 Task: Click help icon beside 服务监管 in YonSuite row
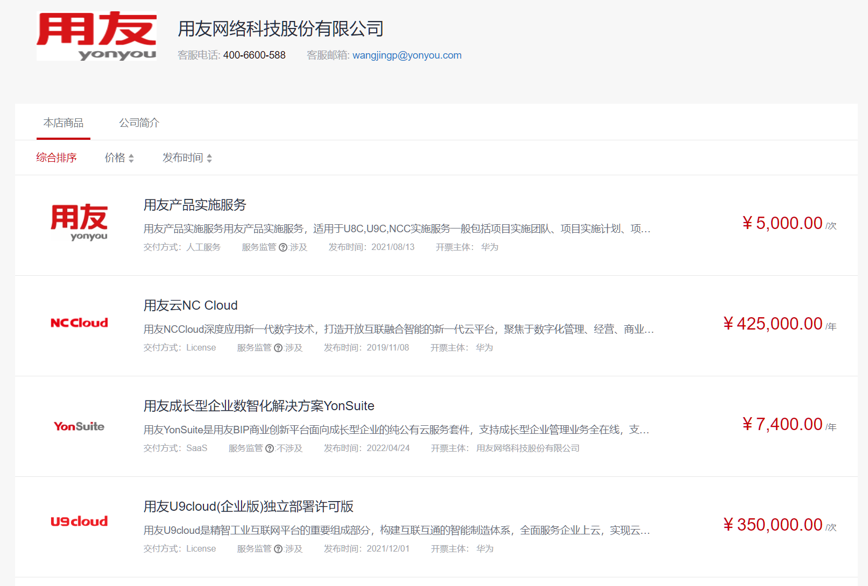click(270, 449)
